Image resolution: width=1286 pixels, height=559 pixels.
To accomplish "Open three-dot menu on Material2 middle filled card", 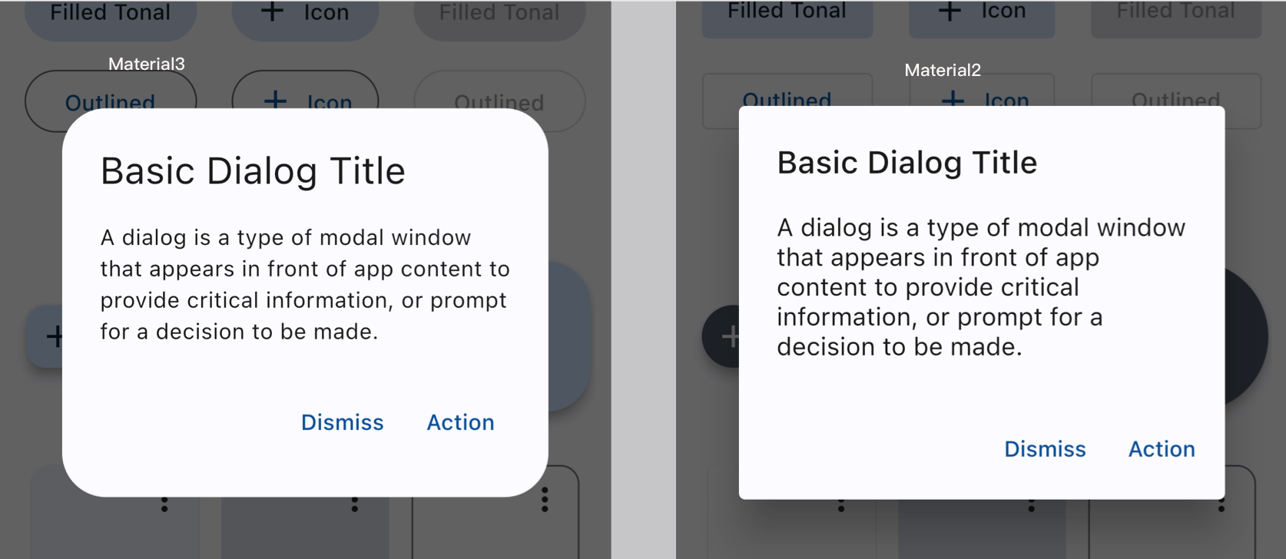I will (1031, 505).
